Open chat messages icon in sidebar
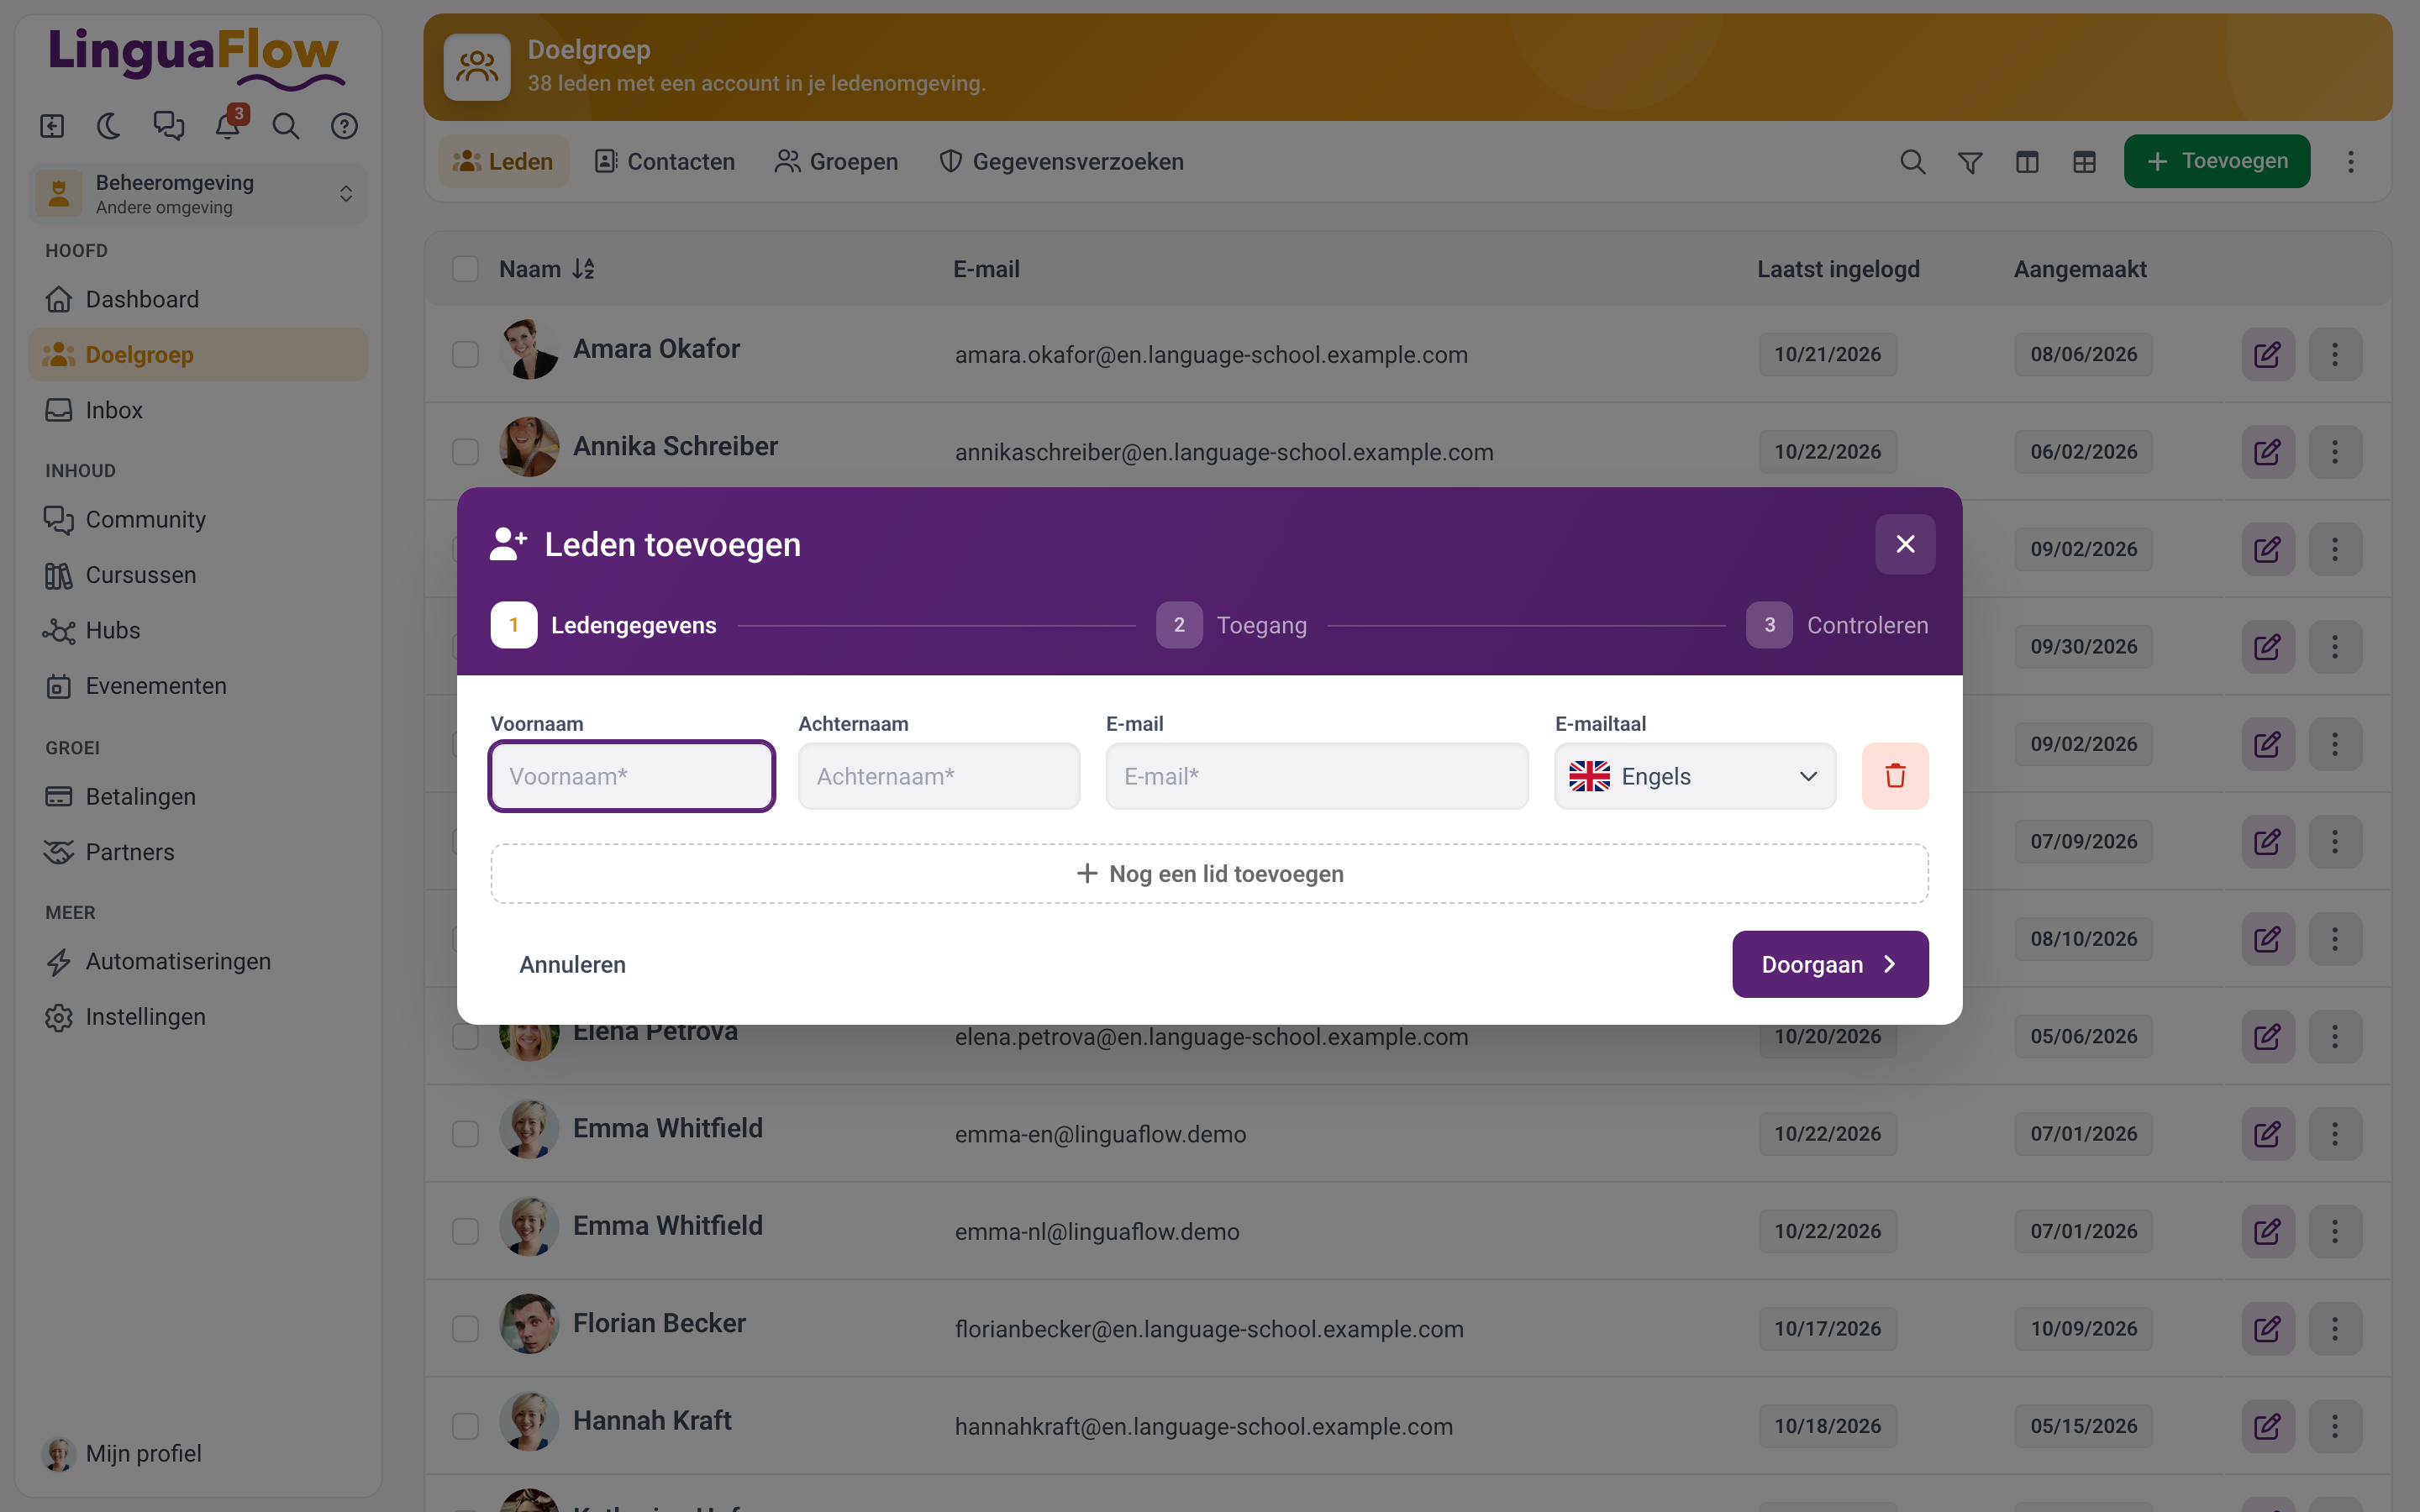This screenshot has width=2420, height=1512. [x=168, y=126]
